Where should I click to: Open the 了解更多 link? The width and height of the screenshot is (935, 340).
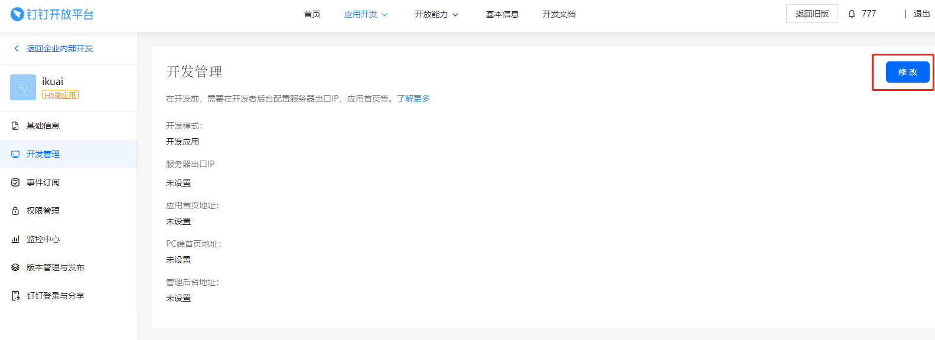click(413, 99)
